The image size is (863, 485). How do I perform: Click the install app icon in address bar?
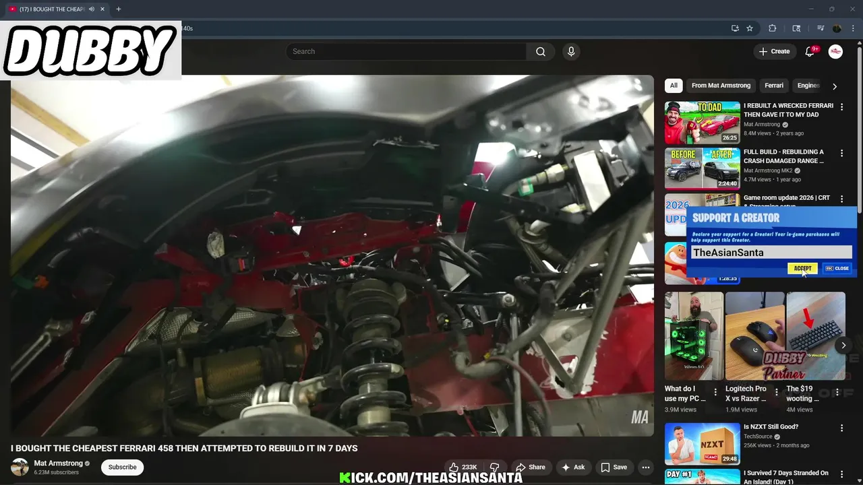(735, 28)
